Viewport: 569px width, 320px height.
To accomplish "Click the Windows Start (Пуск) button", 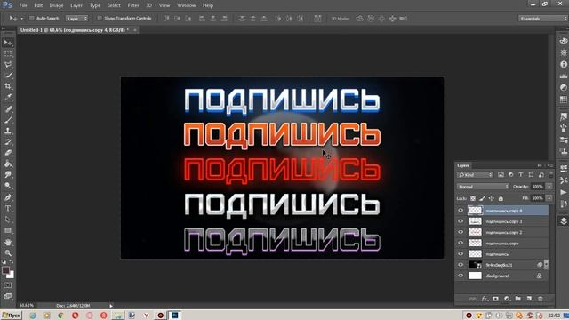I will [x=12, y=316].
